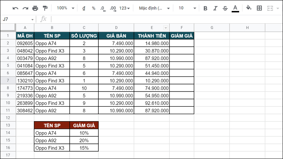
Task: Select the Paint format tool
Action: [x=45, y=8]
